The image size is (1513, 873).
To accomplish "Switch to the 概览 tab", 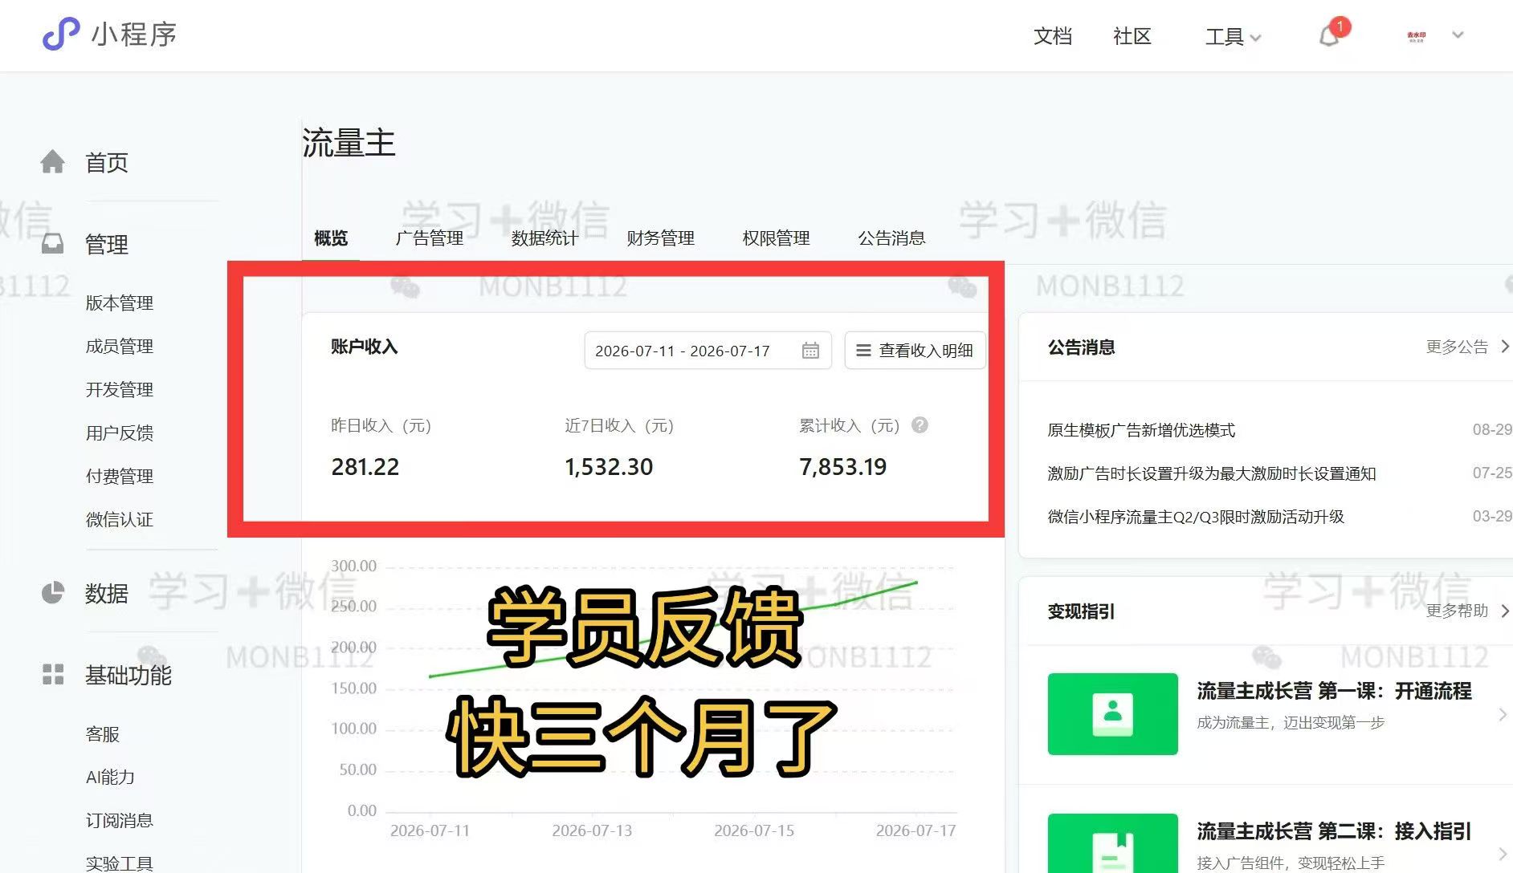I will coord(331,238).
